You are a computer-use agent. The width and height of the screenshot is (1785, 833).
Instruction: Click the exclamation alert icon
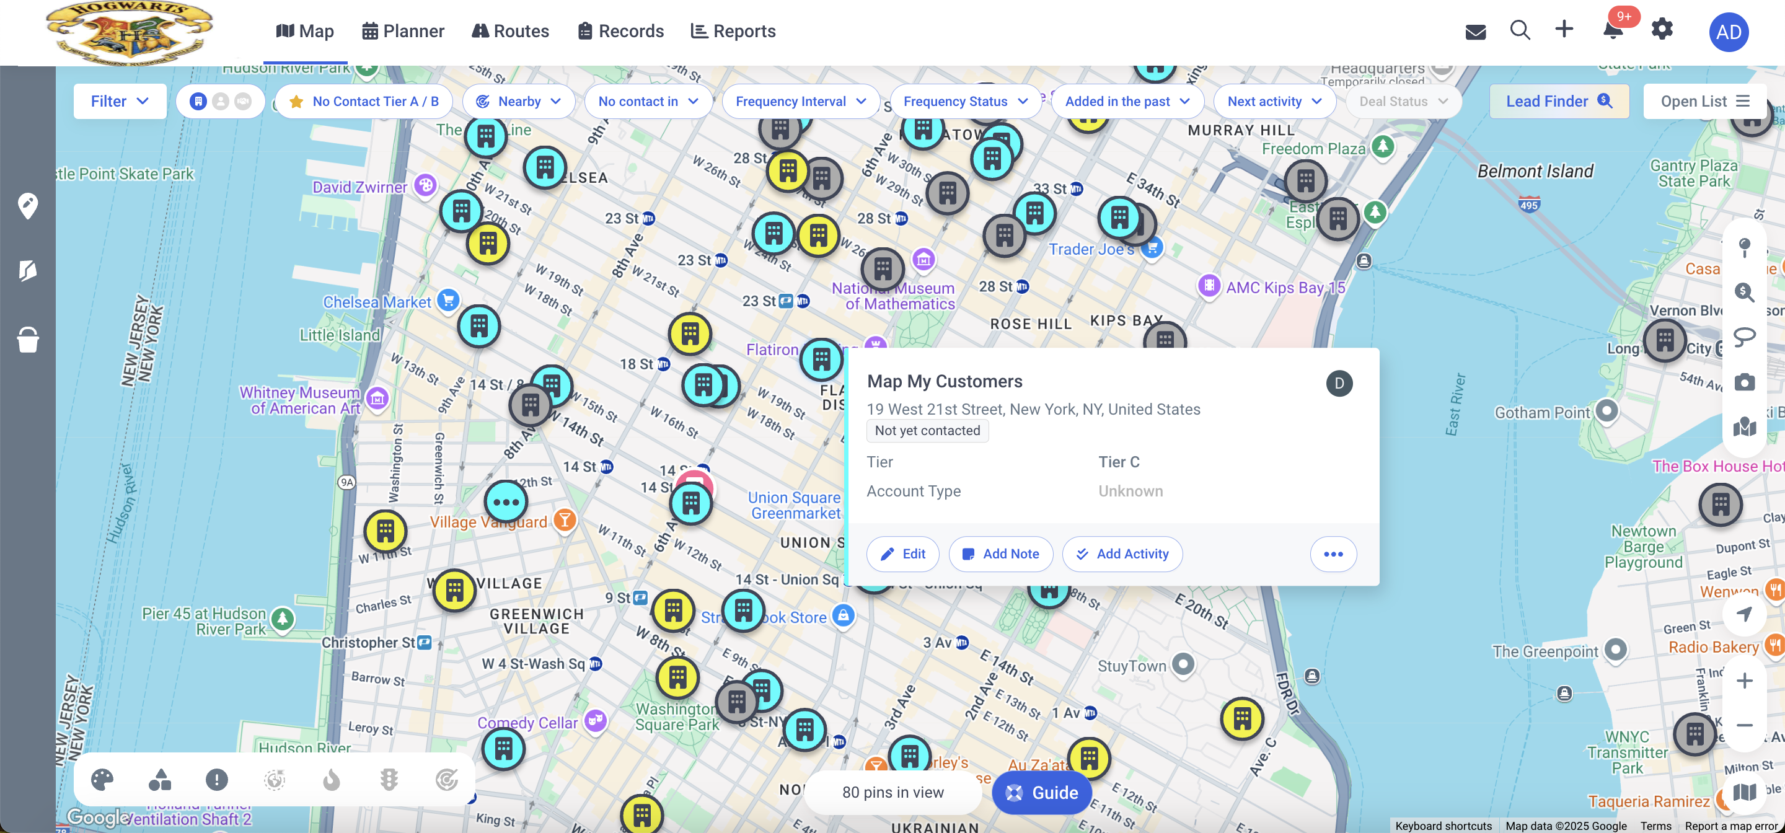pyautogui.click(x=217, y=780)
